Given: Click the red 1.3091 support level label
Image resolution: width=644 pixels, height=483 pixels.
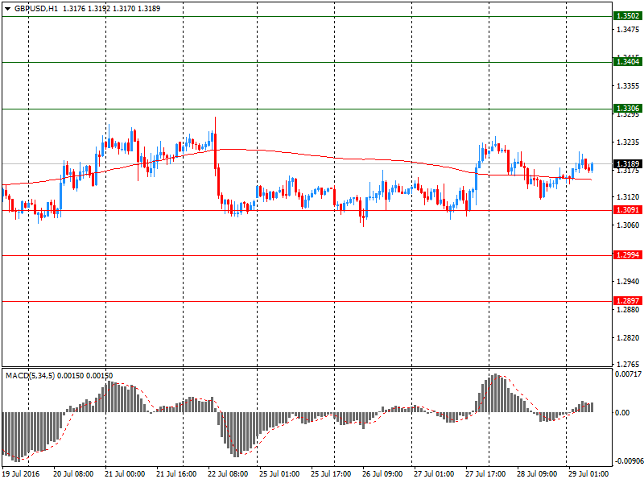Looking at the screenshot, I should (628, 210).
